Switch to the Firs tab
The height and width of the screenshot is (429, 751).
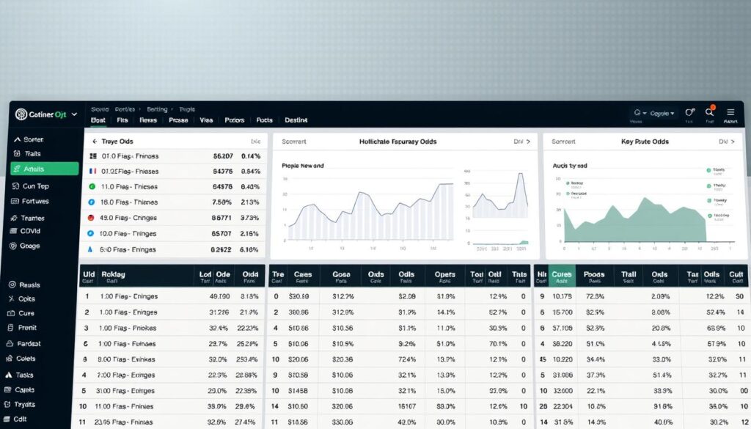(122, 120)
